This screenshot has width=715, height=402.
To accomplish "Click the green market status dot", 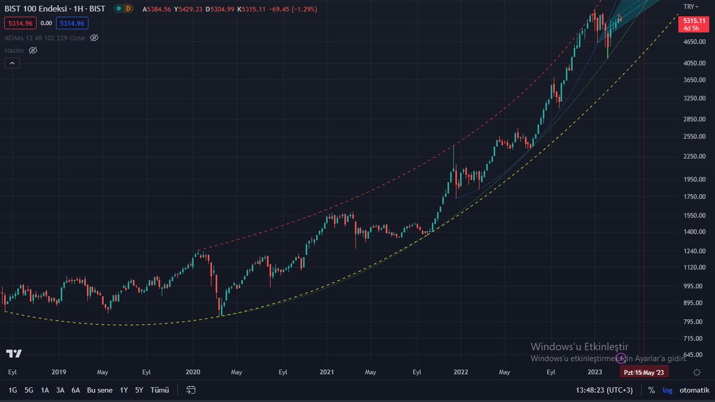I will coord(119,8).
